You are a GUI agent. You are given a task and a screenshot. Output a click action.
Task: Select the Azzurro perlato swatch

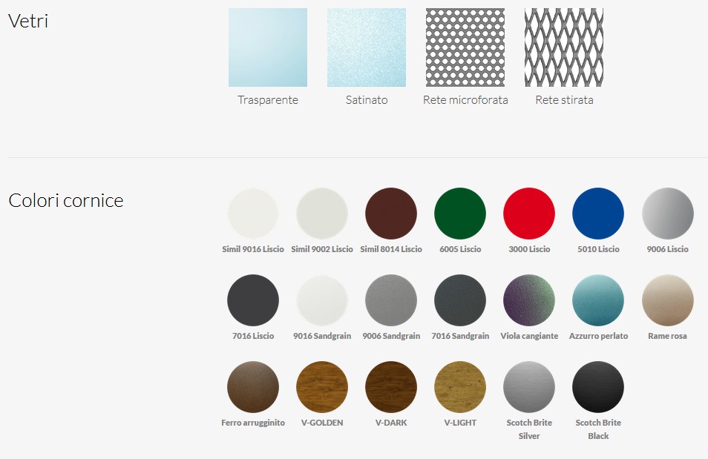tap(598, 300)
